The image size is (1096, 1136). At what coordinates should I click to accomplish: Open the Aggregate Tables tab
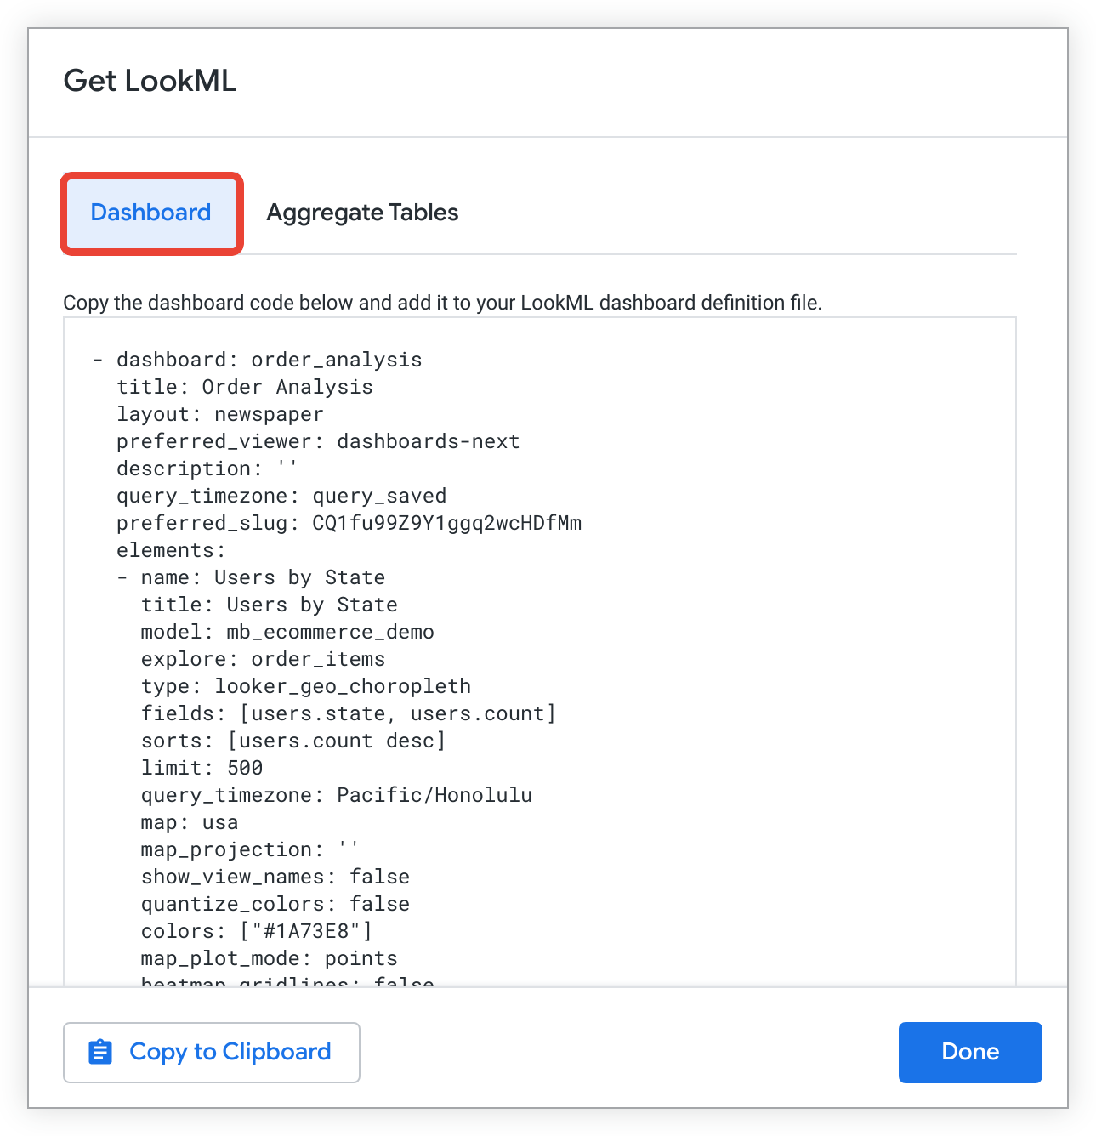362,213
